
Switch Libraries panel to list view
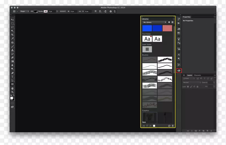[x=172, y=22]
